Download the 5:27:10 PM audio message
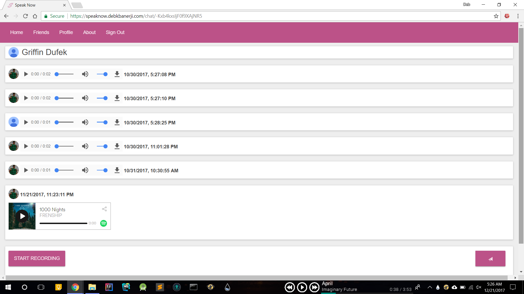Screen dimensions: 524x294 [x=117, y=98]
